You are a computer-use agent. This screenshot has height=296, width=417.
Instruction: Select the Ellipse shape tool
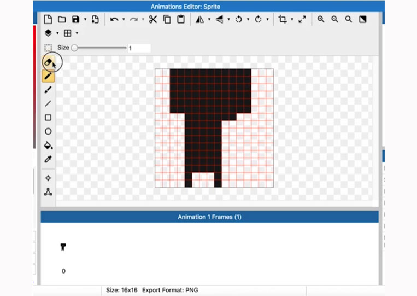48,131
